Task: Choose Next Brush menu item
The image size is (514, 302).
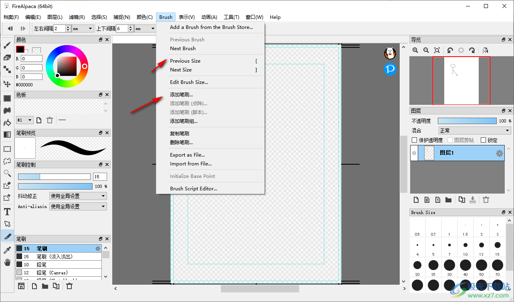Action: point(183,48)
